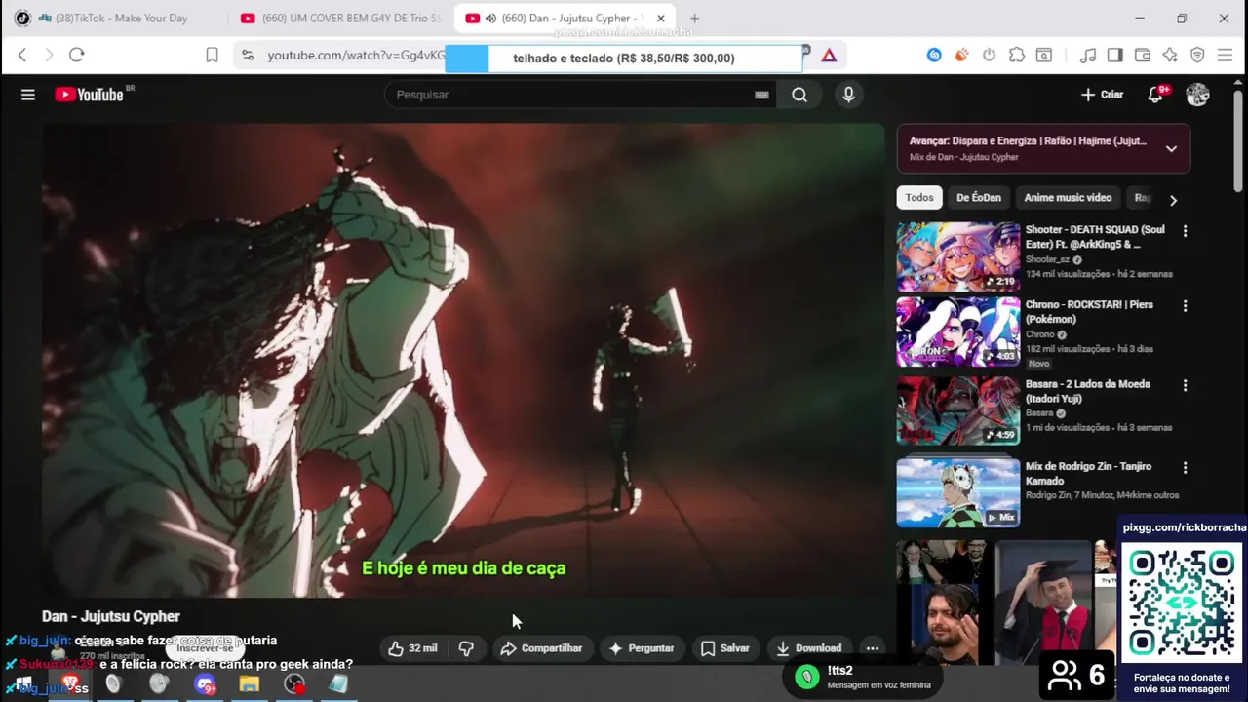Select the Todos filter chip

(x=919, y=198)
